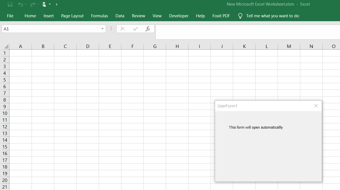This screenshot has width=340, height=190.
Task: Open the Undo history dropdown arrow
Action: pyautogui.click(x=26, y=4)
